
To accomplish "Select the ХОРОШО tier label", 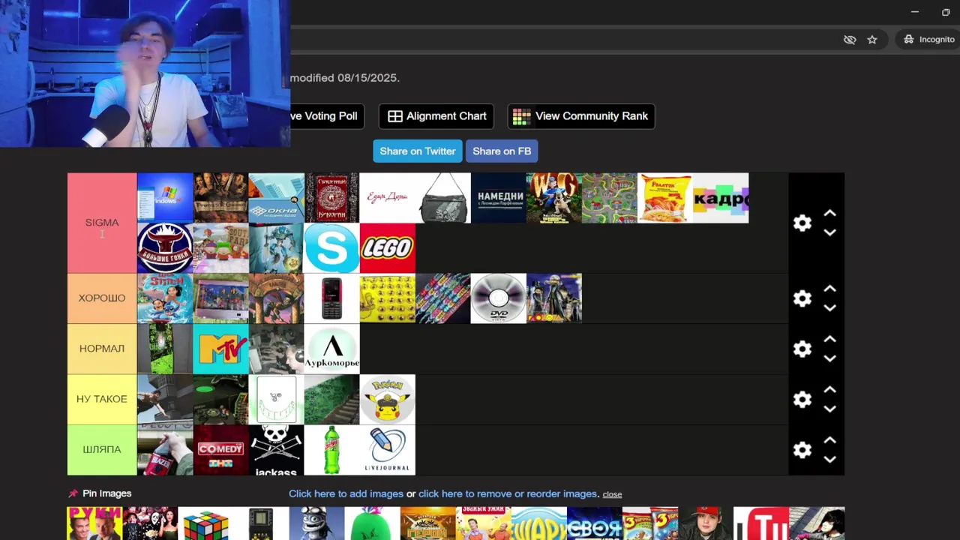I will pos(102,298).
